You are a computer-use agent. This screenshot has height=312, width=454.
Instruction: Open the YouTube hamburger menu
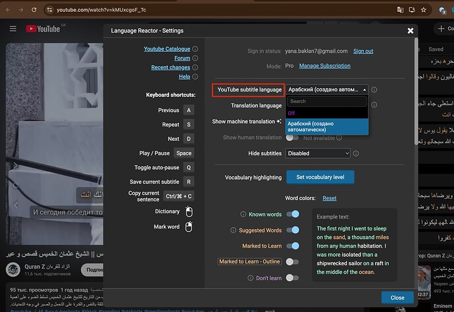point(13,29)
